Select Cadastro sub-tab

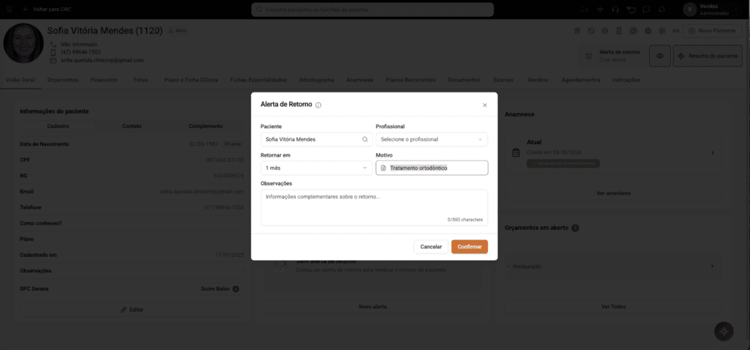(x=58, y=126)
